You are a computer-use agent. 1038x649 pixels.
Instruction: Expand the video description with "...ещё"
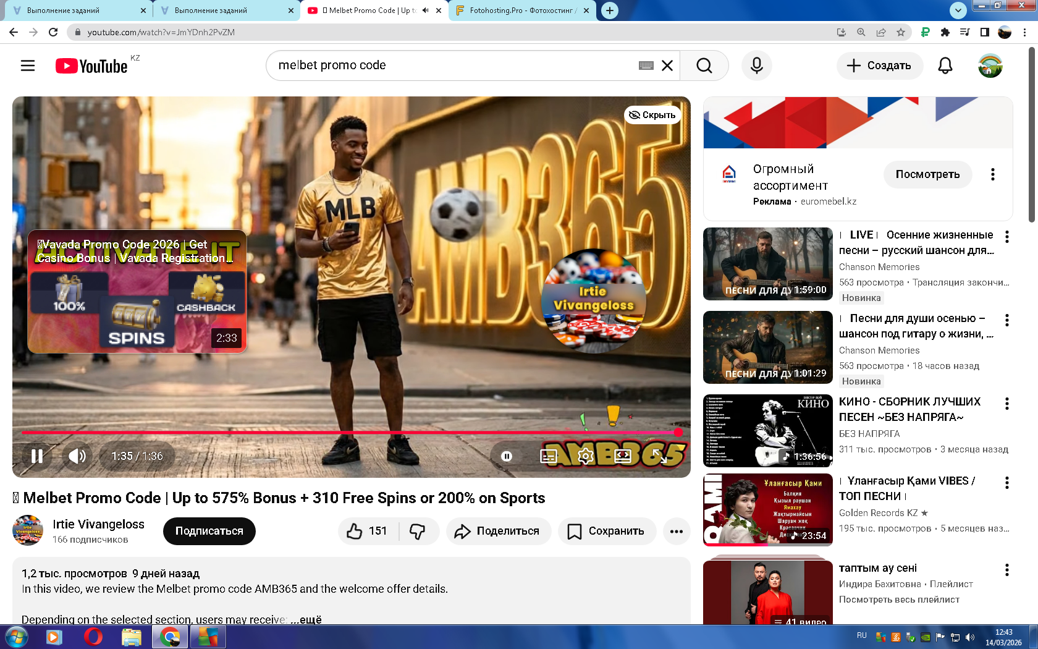tap(306, 619)
